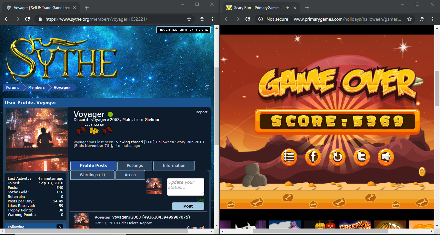Click Report link on profile

(202, 112)
